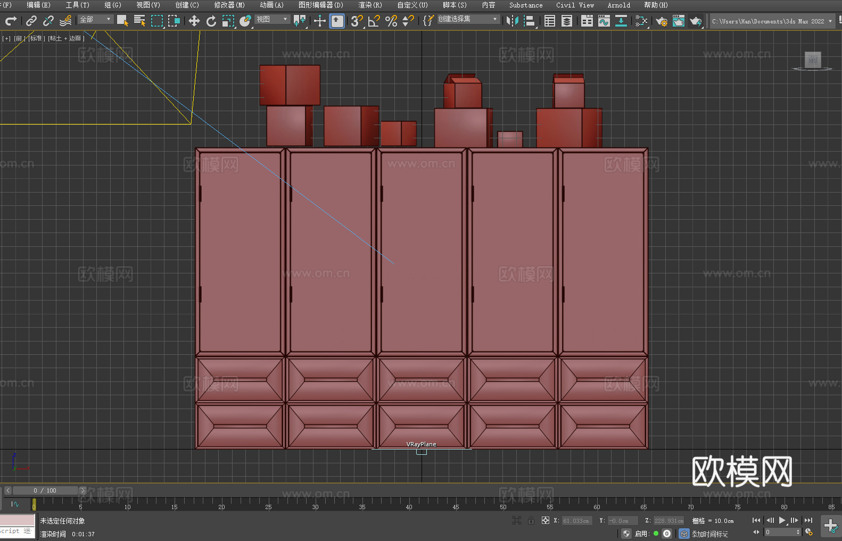Toggle the Ribbon display icon
Screen dimensions: 842x541
(587, 21)
